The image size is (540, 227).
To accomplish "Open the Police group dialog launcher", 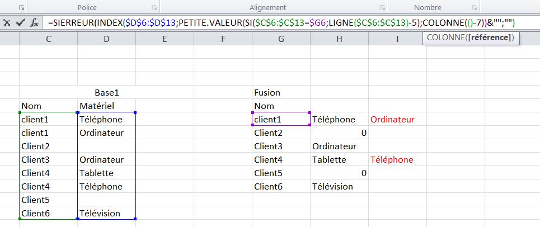I will (154, 8).
